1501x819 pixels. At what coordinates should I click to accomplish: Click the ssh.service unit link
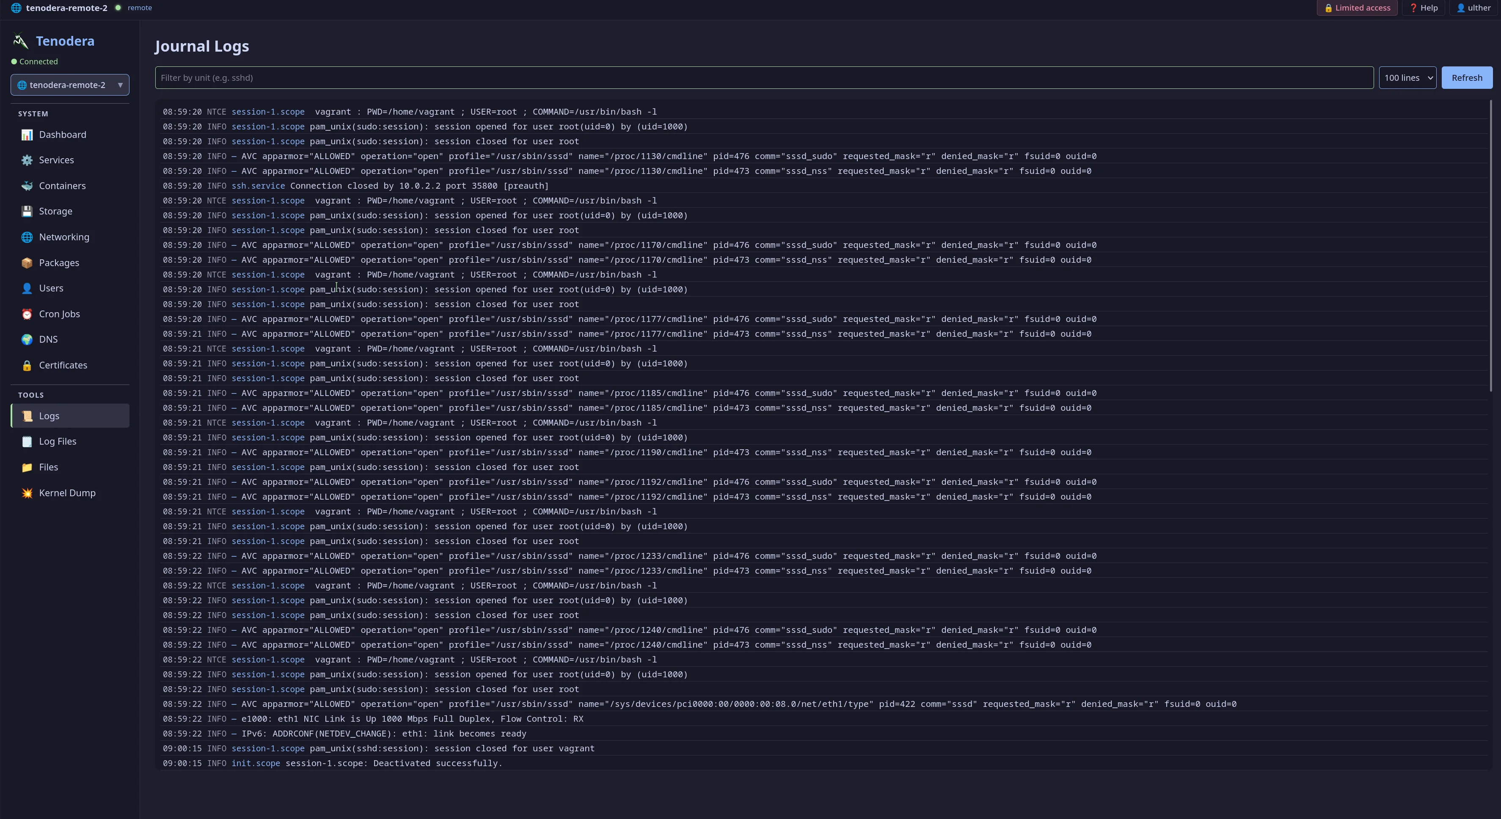click(258, 186)
